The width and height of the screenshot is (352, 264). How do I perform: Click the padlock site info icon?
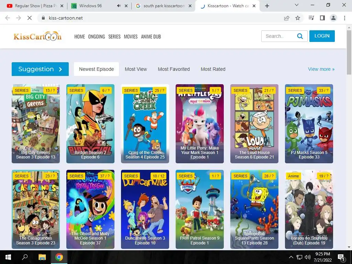[x=43, y=18]
